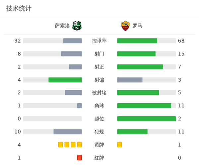Click the Sassuolo team crest icon
Viewport: 199px width, 165px height.
(77, 26)
